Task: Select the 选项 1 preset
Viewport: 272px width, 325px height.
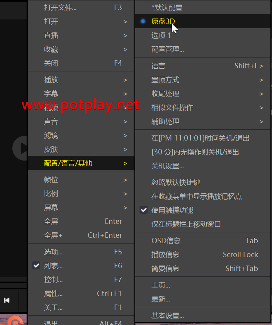Action: pos(203,35)
